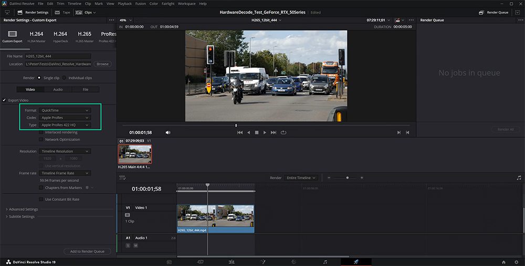Open the Fusion menu
The width and height of the screenshot is (525, 266).
pos(140,4)
